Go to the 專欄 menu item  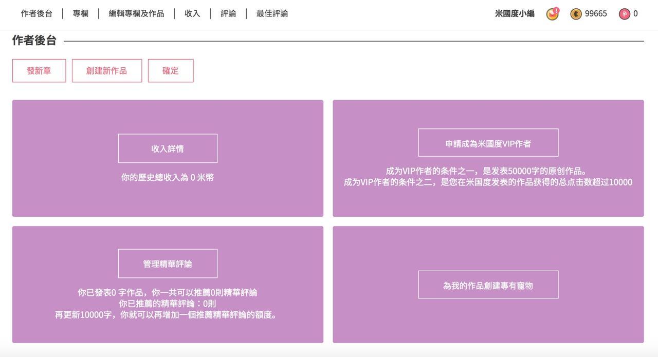pyautogui.click(x=80, y=14)
